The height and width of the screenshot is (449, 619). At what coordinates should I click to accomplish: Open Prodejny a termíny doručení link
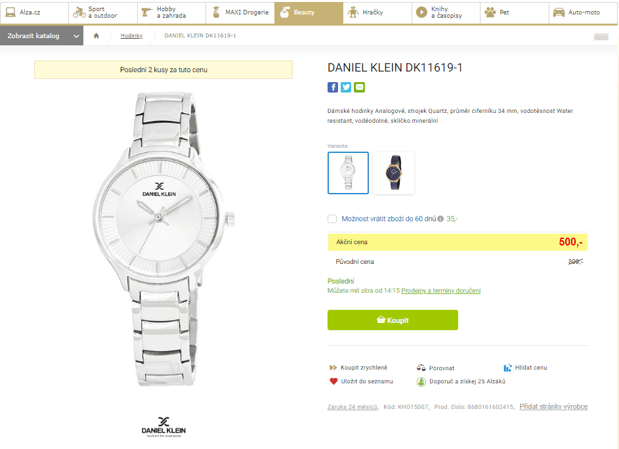coord(440,290)
